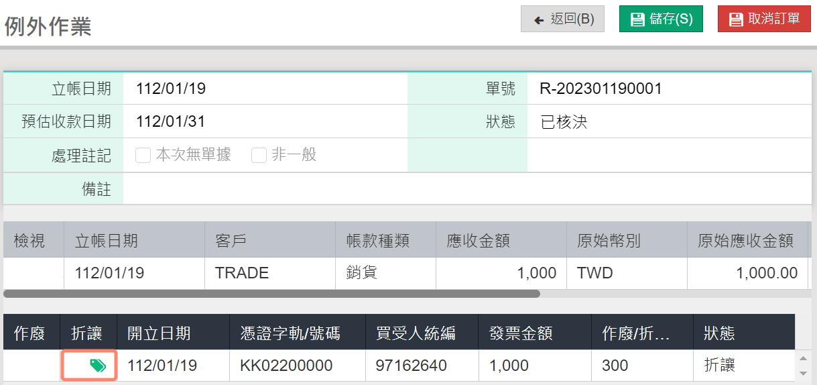Toggle the 非一般 checkbox

pos(259,156)
